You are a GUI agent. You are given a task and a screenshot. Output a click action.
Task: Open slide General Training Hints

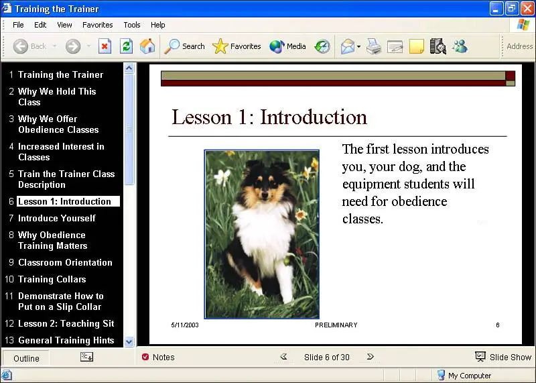[66, 340]
